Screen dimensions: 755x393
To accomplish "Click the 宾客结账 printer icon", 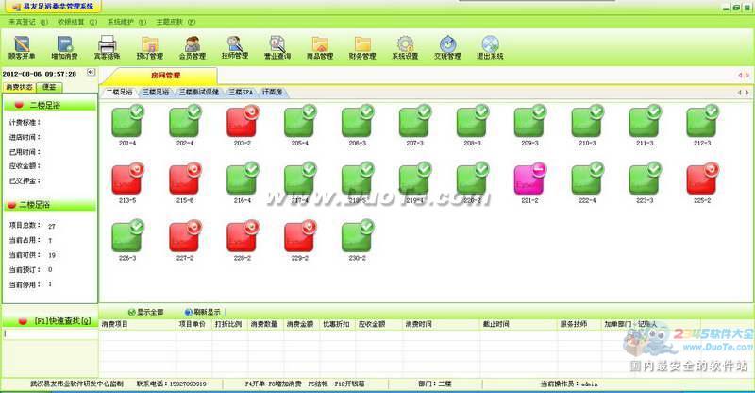I will click(x=108, y=46).
